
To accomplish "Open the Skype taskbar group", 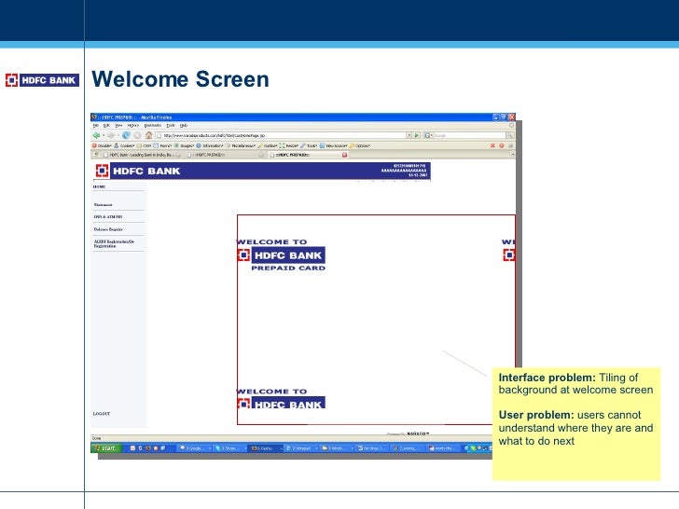I will 230,448.
